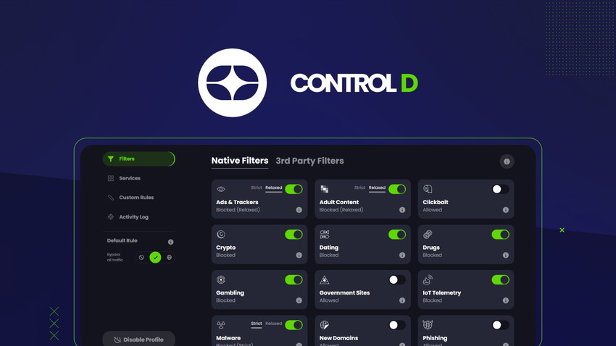This screenshot has width=616, height=346.
Task: Toggle the Dating filter switch
Action: tap(397, 235)
